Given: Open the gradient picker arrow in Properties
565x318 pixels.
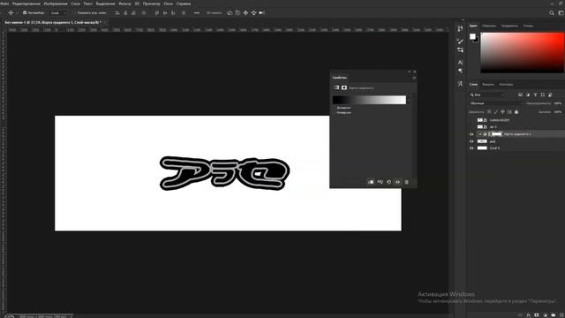Looking at the screenshot, I should tap(408, 100).
